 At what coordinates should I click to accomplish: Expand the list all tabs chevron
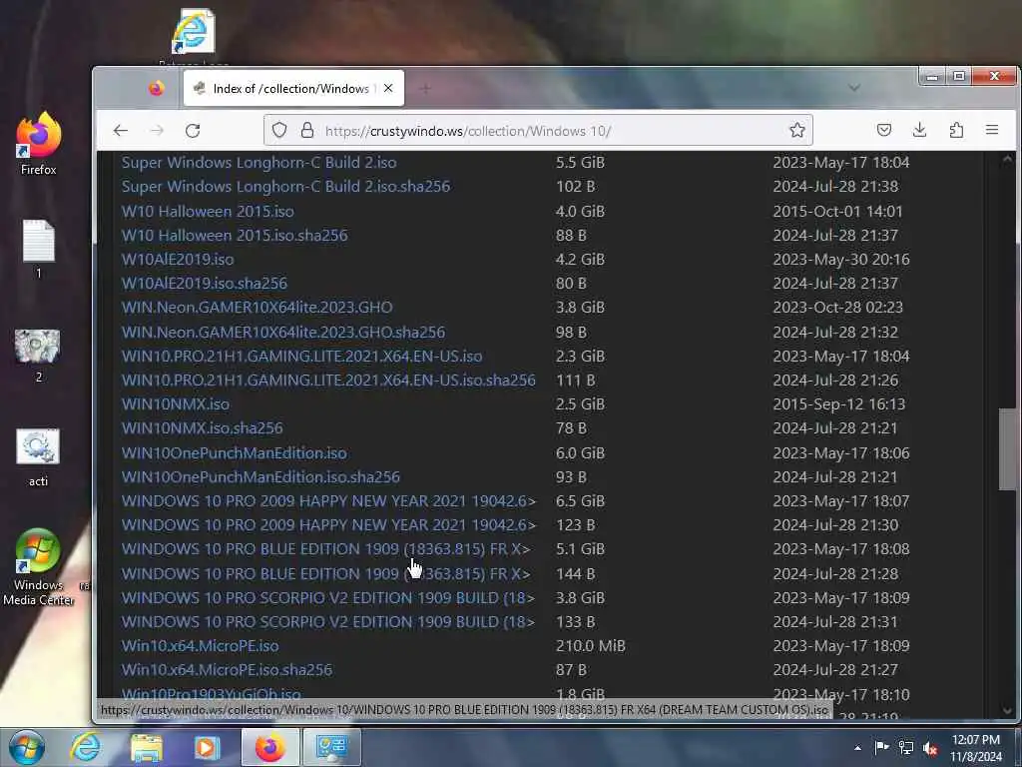click(854, 88)
